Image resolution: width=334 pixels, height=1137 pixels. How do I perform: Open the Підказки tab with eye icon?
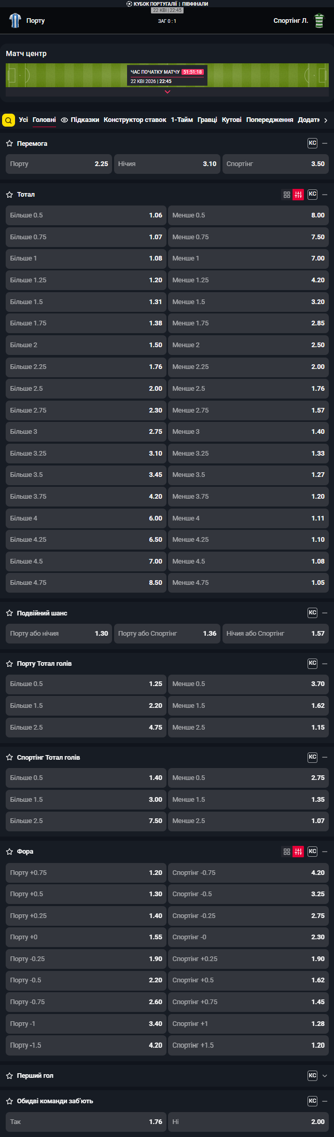[80, 120]
